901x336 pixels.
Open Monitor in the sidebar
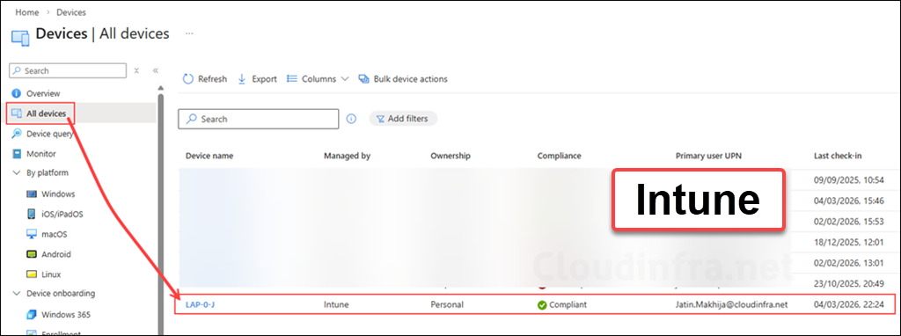tap(40, 154)
